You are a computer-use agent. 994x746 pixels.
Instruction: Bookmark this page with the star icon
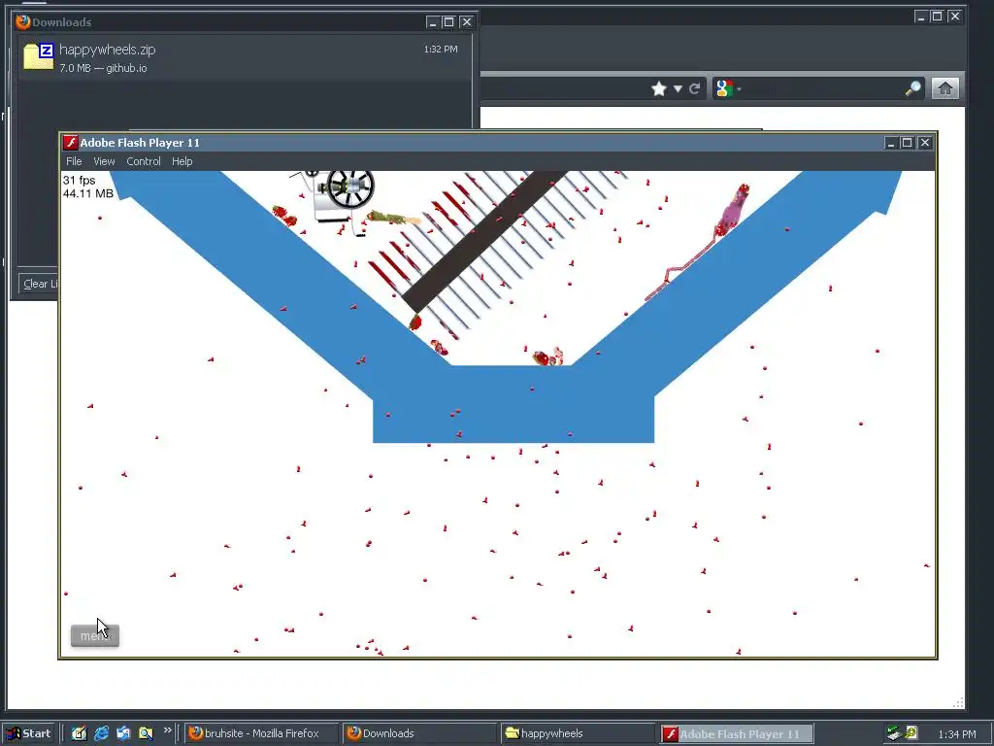pyautogui.click(x=659, y=88)
